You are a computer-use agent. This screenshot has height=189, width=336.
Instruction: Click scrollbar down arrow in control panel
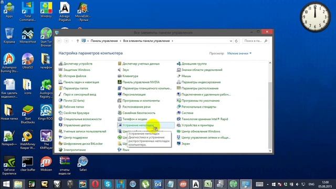[270, 151]
